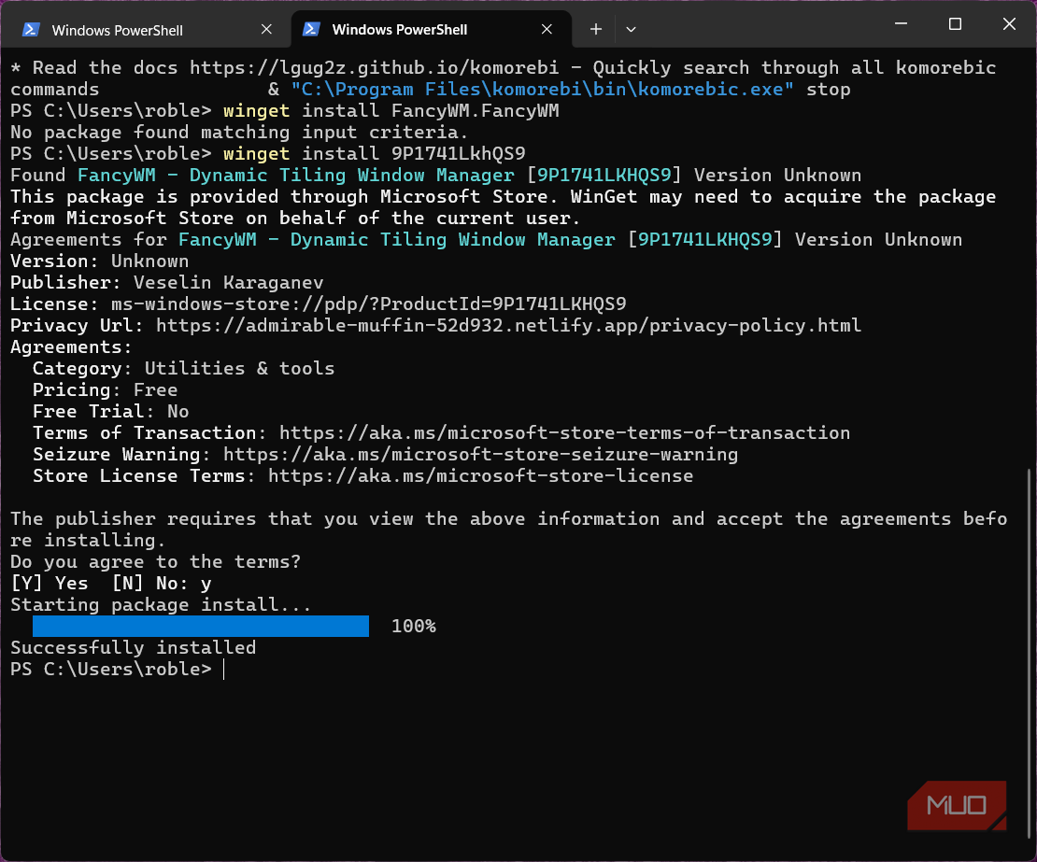Click the komorebic.exe quoted file path
This screenshot has height=862, width=1037.
pyautogui.click(x=542, y=90)
